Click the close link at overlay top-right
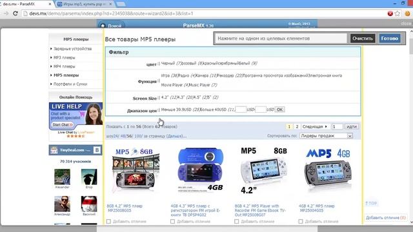Viewport: 413px width, 232px height. tap(406, 23)
